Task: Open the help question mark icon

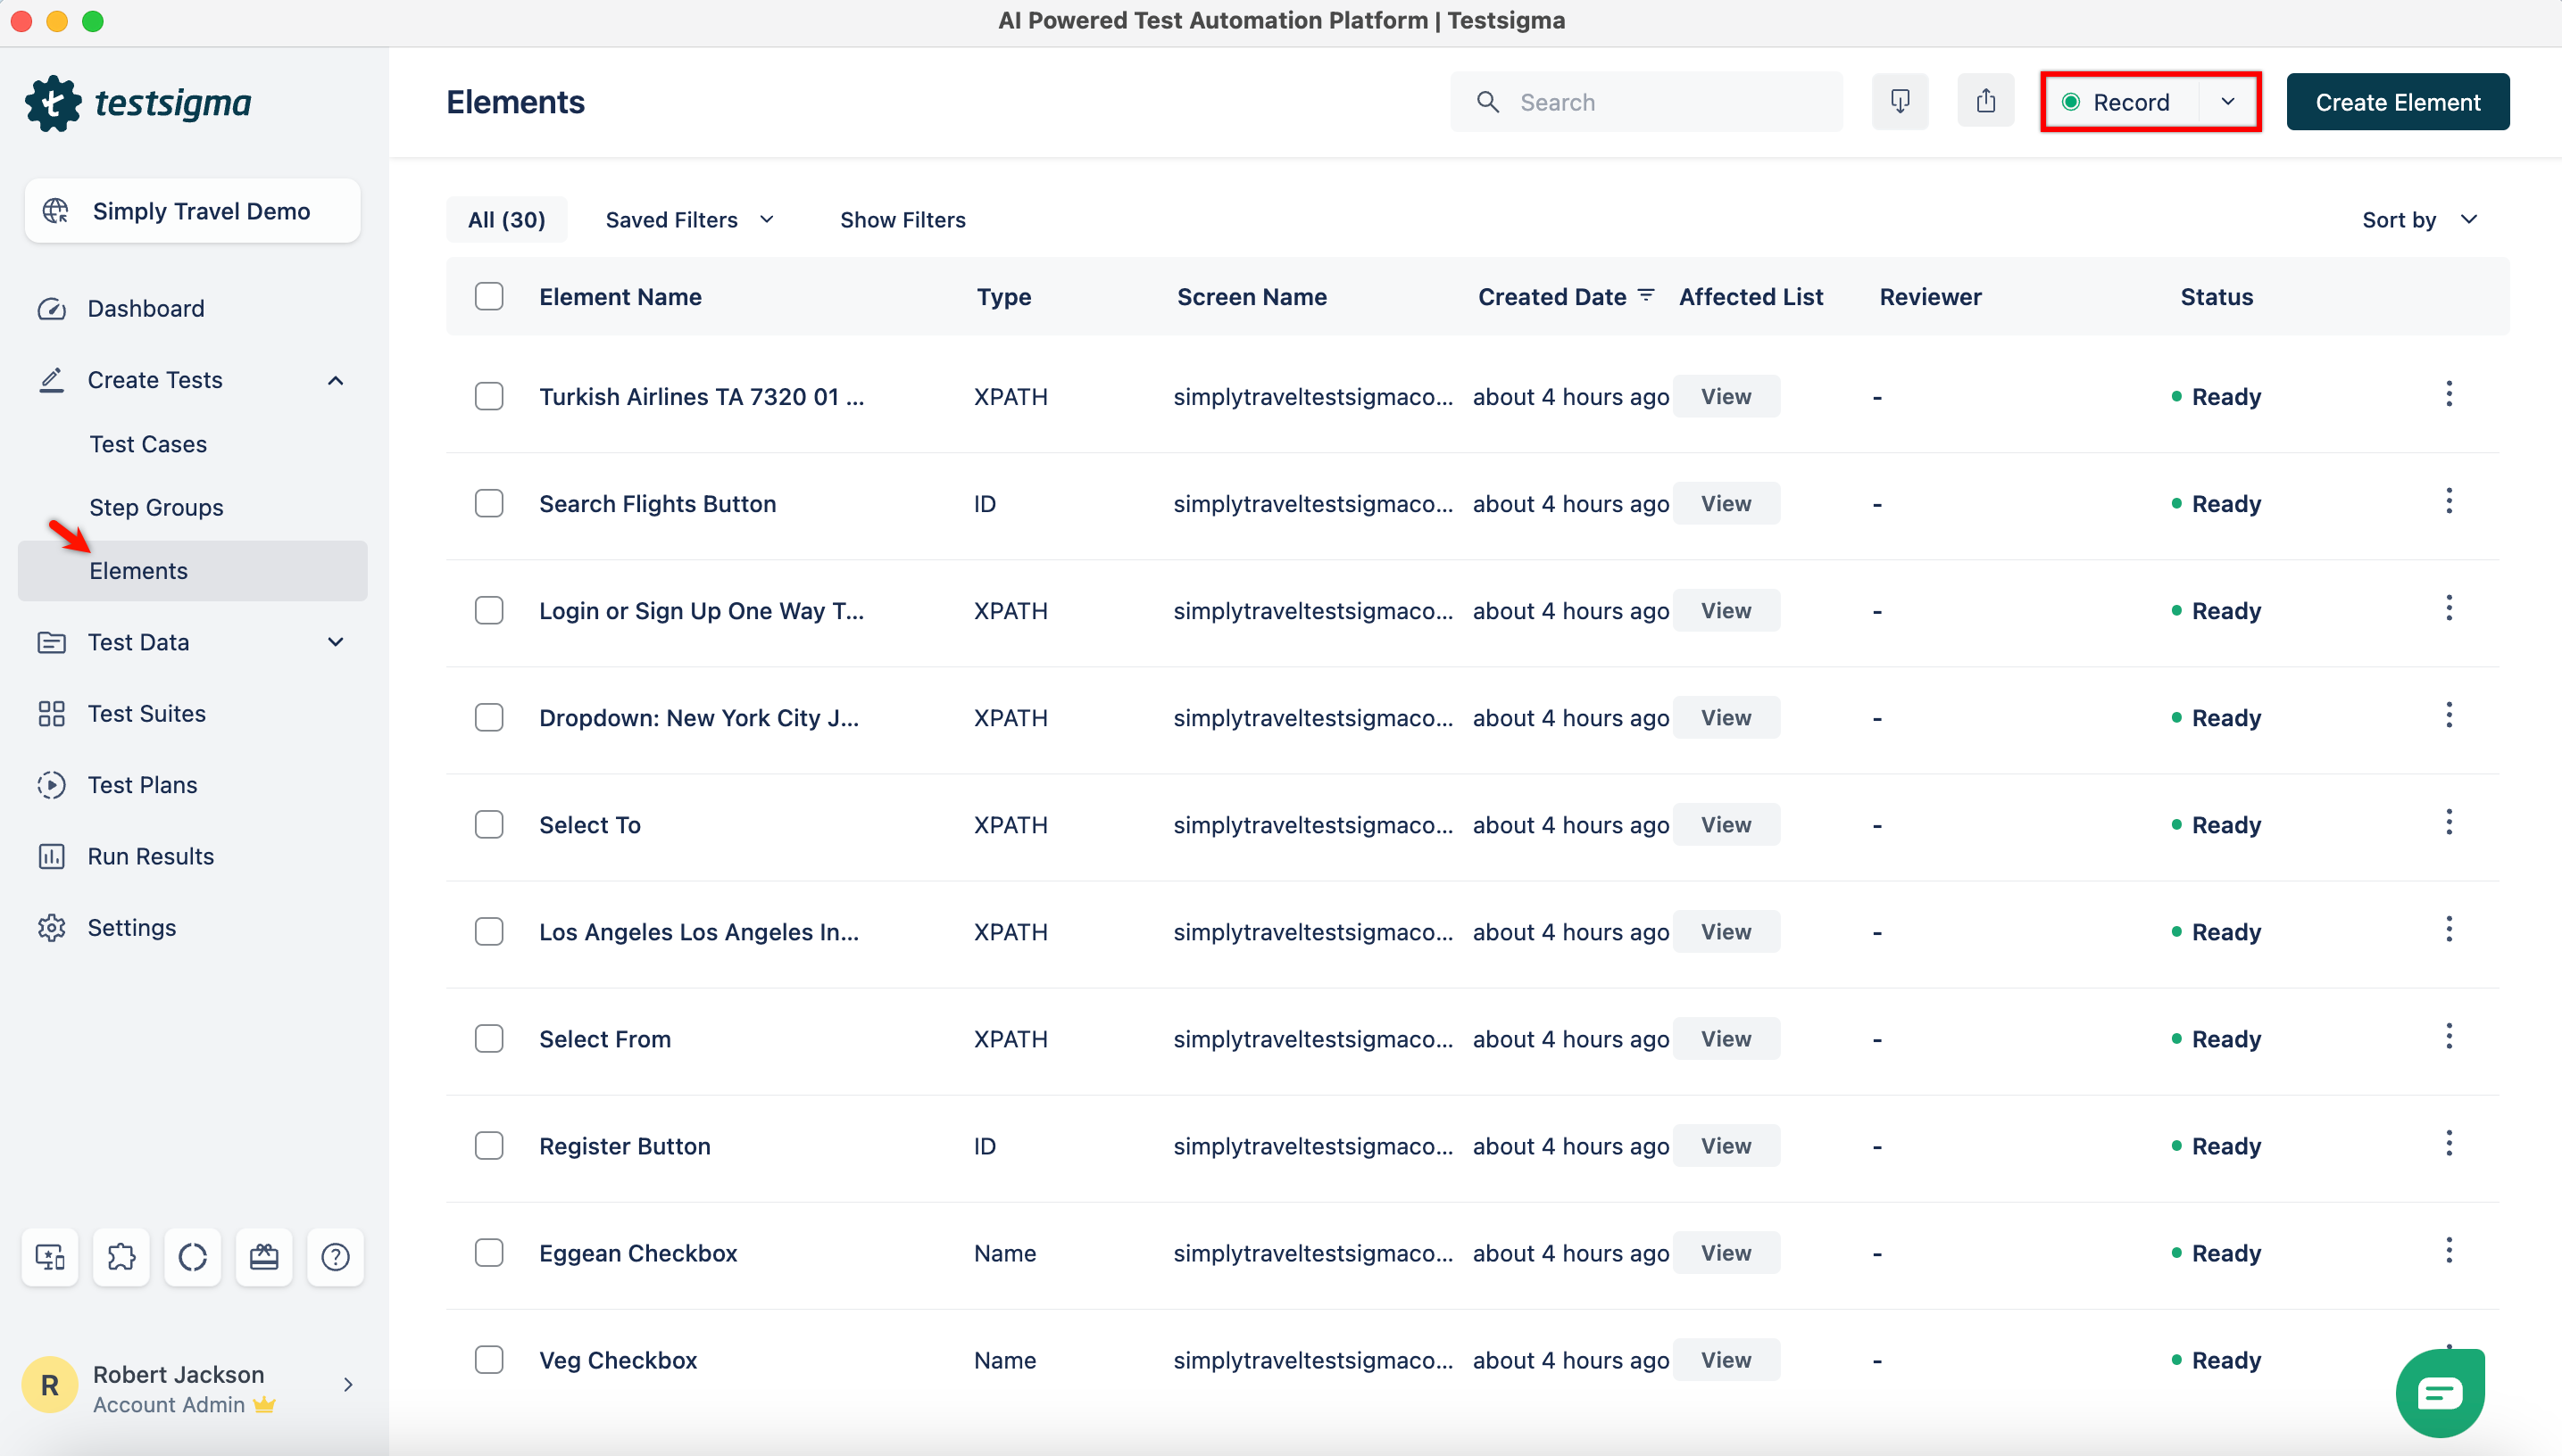Action: pyautogui.click(x=335, y=1257)
